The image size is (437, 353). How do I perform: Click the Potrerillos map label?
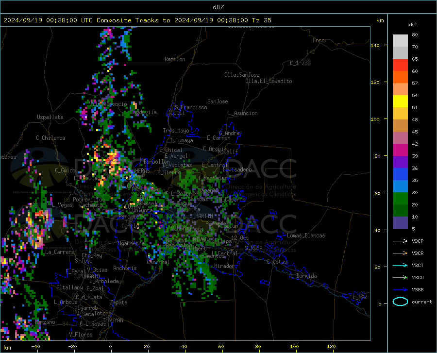pyautogui.click(x=89, y=200)
